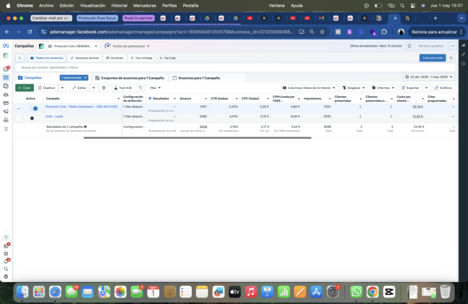Open the bug report icon at sidebar bottom

[6, 277]
